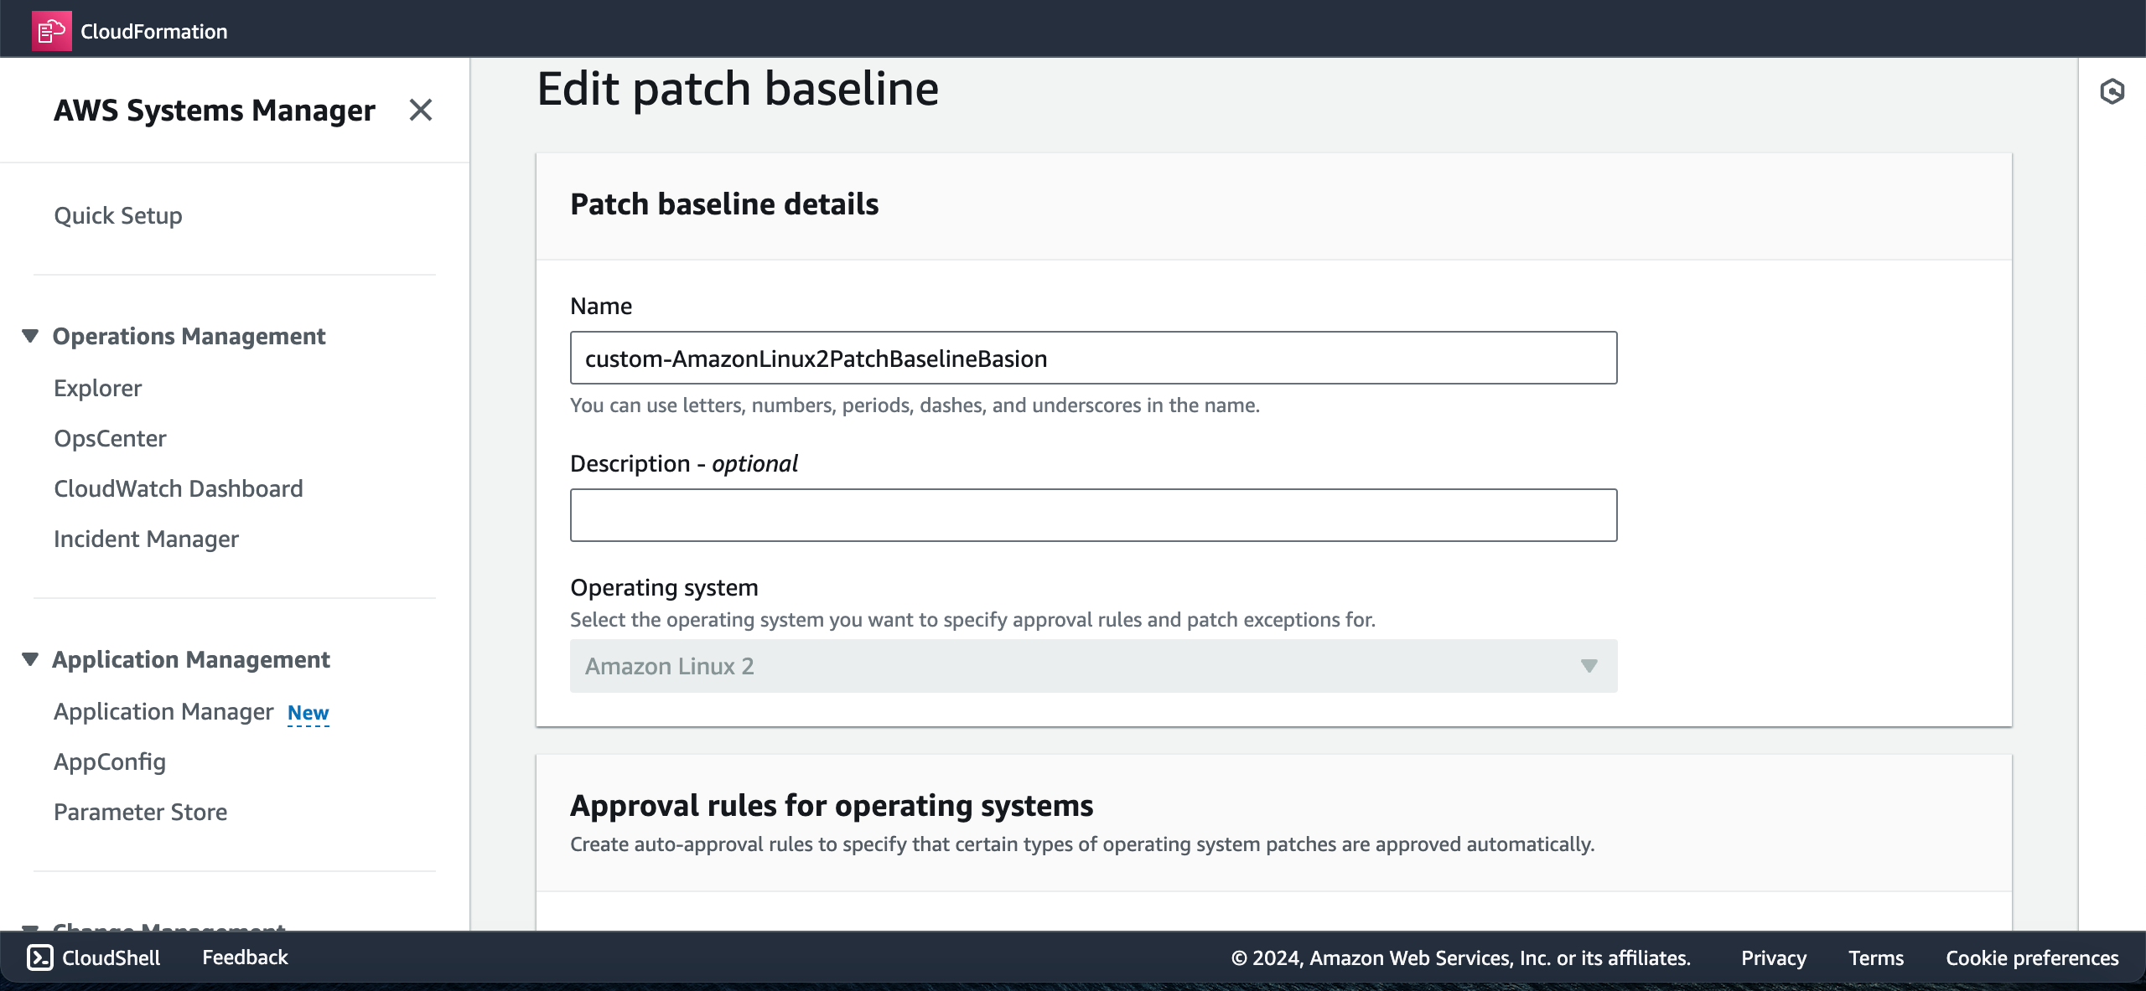Open CloudWatch Dashboard
2146x991 pixels.
tap(179, 488)
